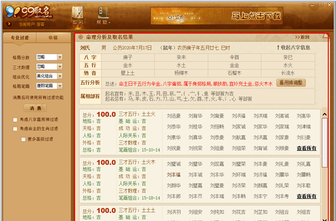Viewport: 336px width, 221px height.
Task: Select the name 刘根豪
Action: point(282,148)
